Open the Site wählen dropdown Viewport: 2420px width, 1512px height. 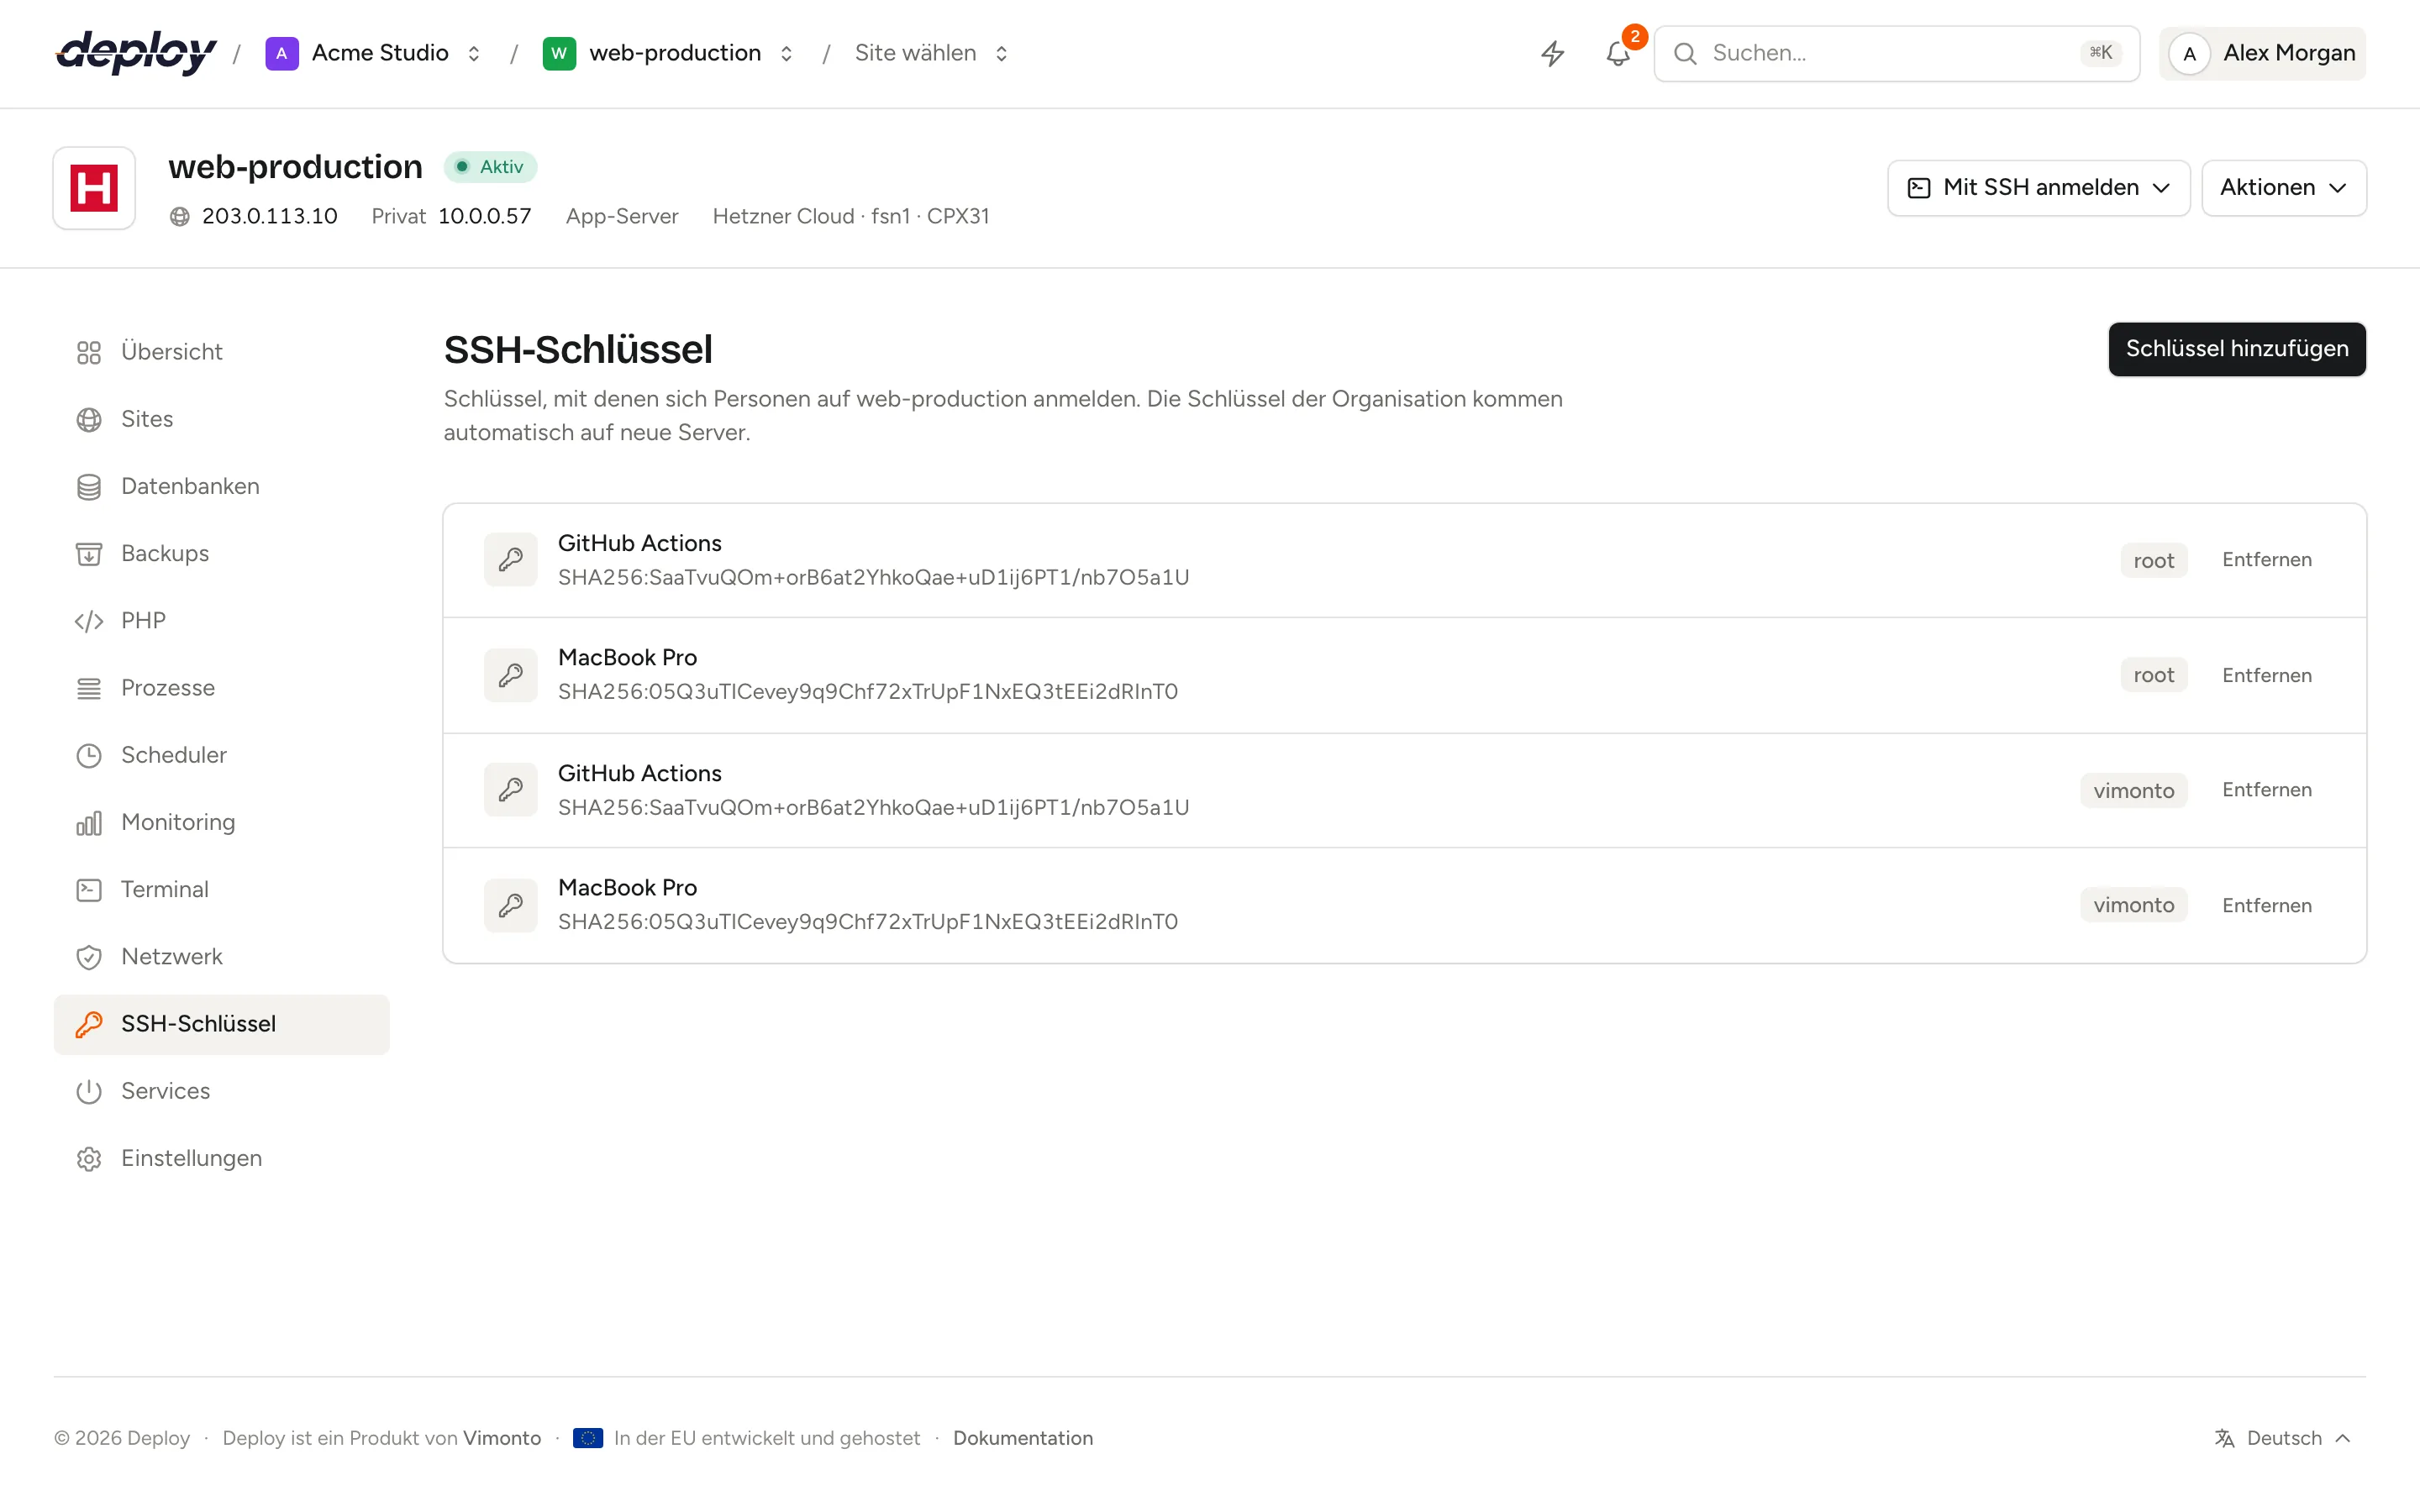click(932, 53)
